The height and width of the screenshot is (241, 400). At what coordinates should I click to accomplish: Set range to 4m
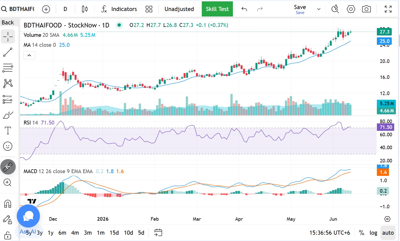pos(75,233)
